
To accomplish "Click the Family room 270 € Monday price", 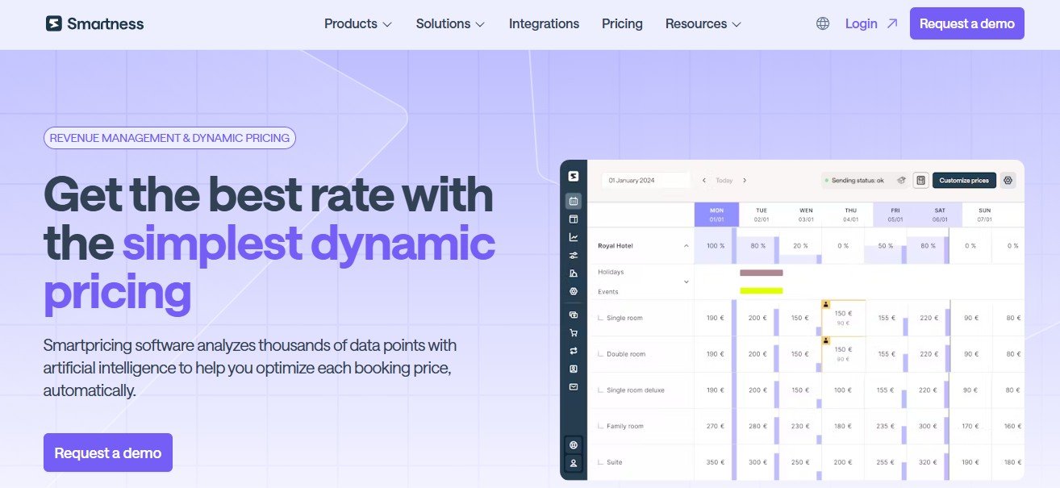I will tap(715, 426).
